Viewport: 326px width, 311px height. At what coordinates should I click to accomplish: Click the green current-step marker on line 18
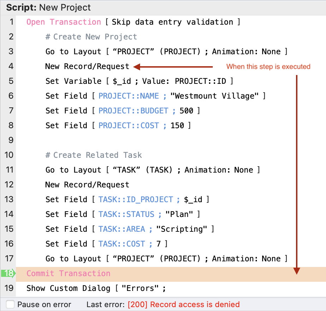pyautogui.click(x=8, y=274)
